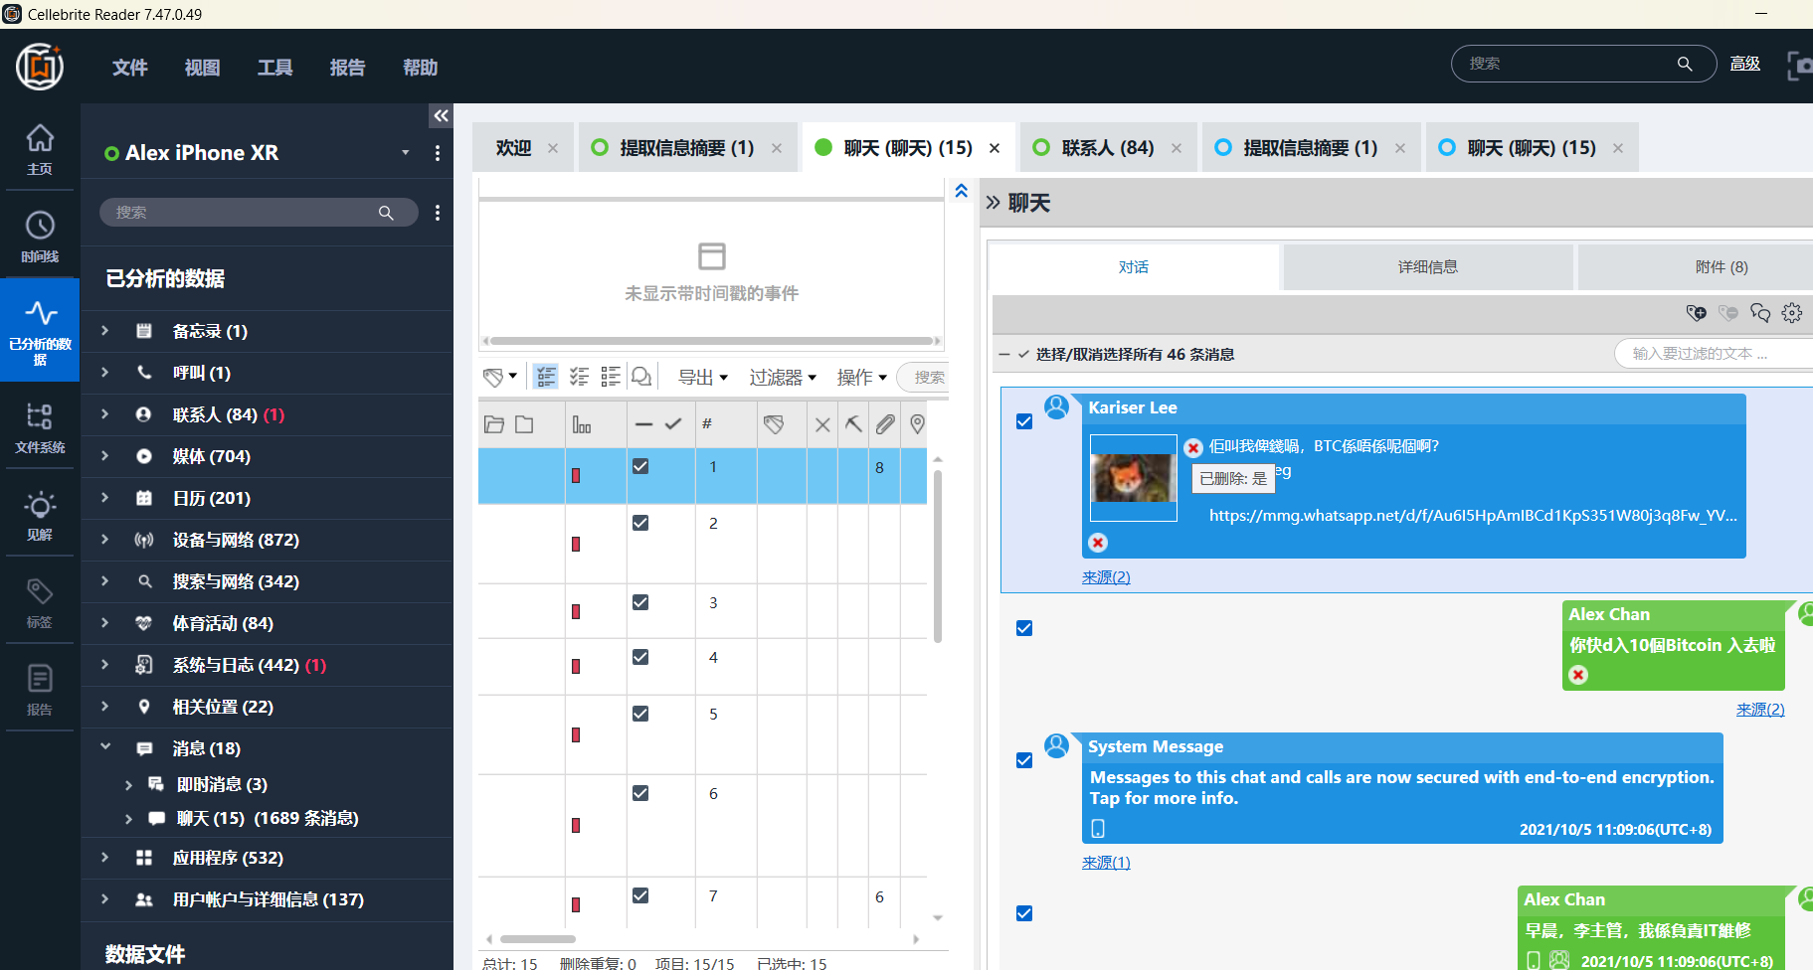Image resolution: width=1813 pixels, height=970 pixels.
Task: Uncheck the checkbox for chat row 4
Action: coord(640,657)
